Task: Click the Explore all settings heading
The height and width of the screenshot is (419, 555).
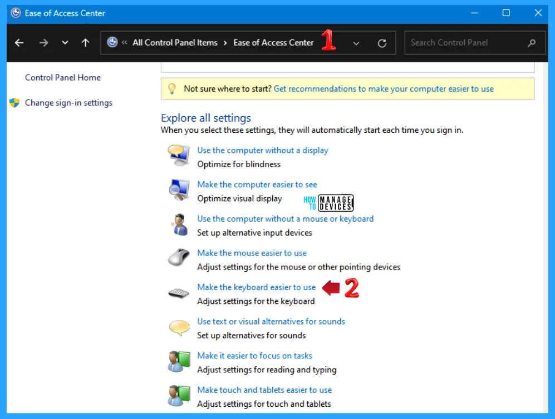Action: click(205, 118)
